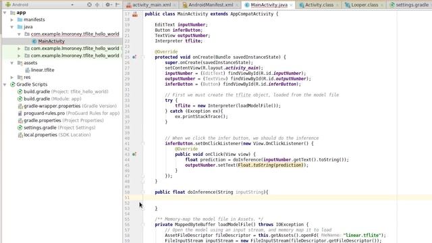432x243 pixels.
Task: Click the app module icon
Action: 13,12
